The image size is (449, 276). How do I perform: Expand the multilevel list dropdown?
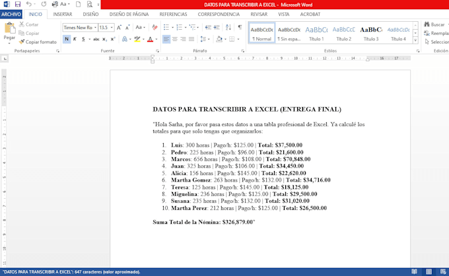coord(198,28)
